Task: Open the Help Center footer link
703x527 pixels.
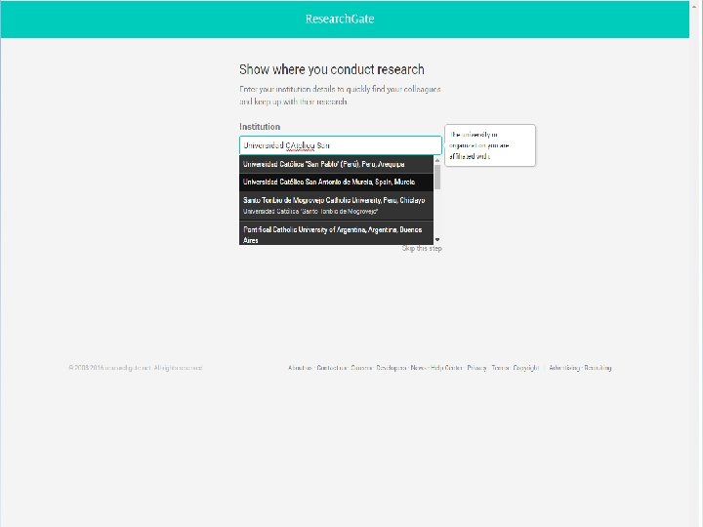Action: 446,368
